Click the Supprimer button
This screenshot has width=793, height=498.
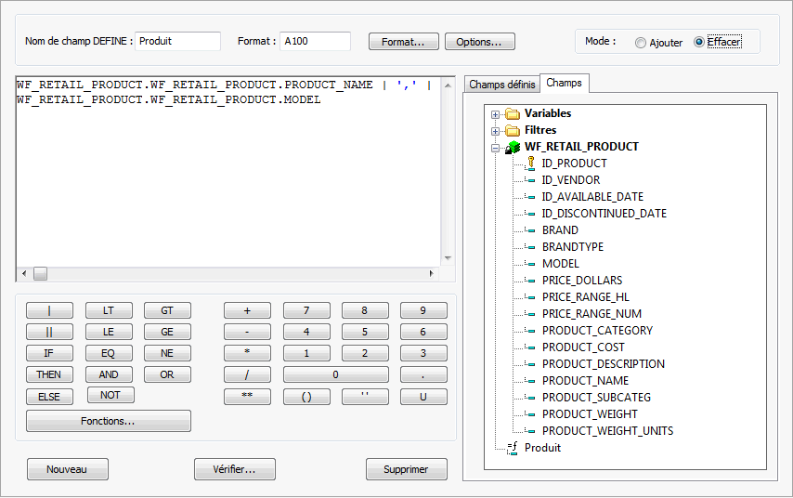[406, 469]
